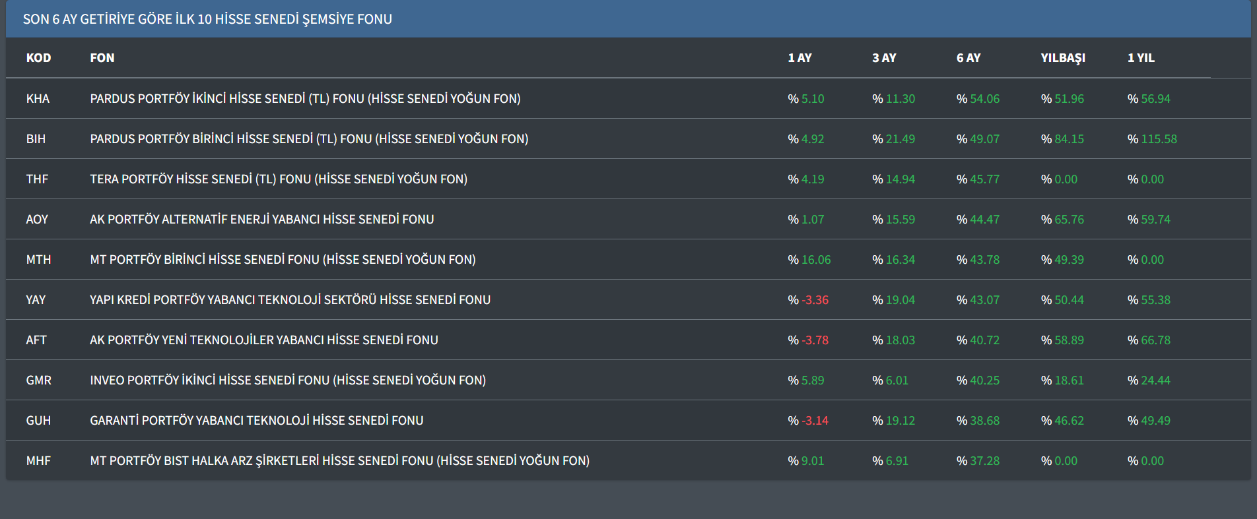Click the YILBAŞI column header
This screenshot has width=1257, height=519.
point(1063,58)
